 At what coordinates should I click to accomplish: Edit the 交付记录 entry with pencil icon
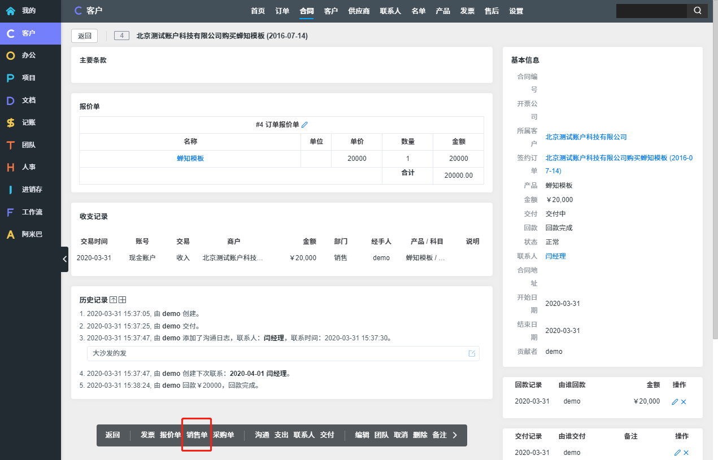(x=677, y=453)
